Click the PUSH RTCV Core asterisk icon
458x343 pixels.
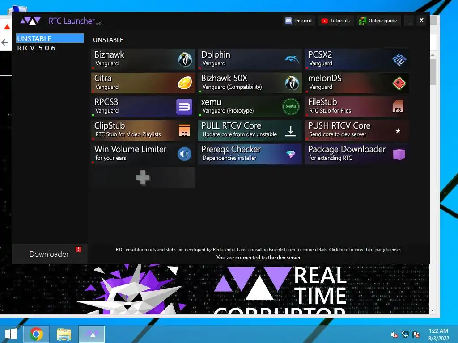pyautogui.click(x=398, y=131)
